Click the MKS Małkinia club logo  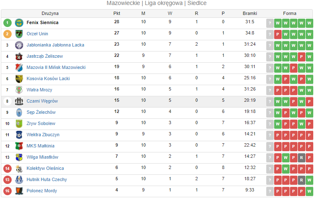(19, 146)
